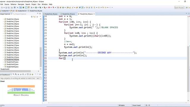Maximize the Package Explorer view
The height and width of the screenshot is (107, 190).
40,14
